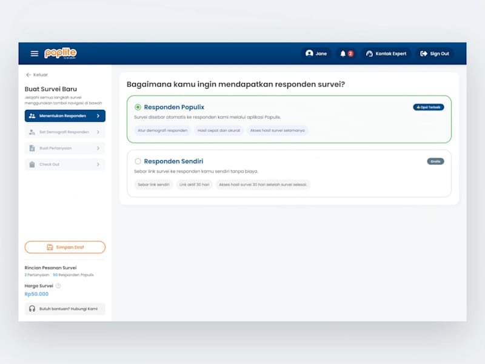Open Check Out step
Screen dimensions: 485x364
click(65, 164)
